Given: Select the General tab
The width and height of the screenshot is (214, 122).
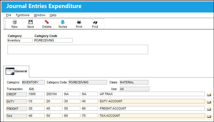Looking at the screenshot, I should pyautogui.click(x=16, y=71).
